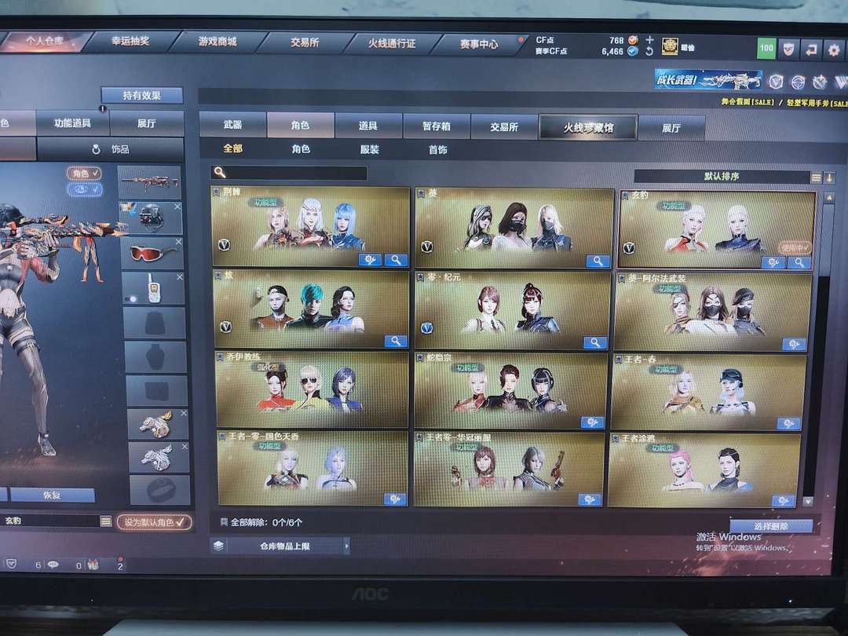Open 玄豹 set gear settings icon
The height and width of the screenshot is (636, 848).
click(773, 262)
